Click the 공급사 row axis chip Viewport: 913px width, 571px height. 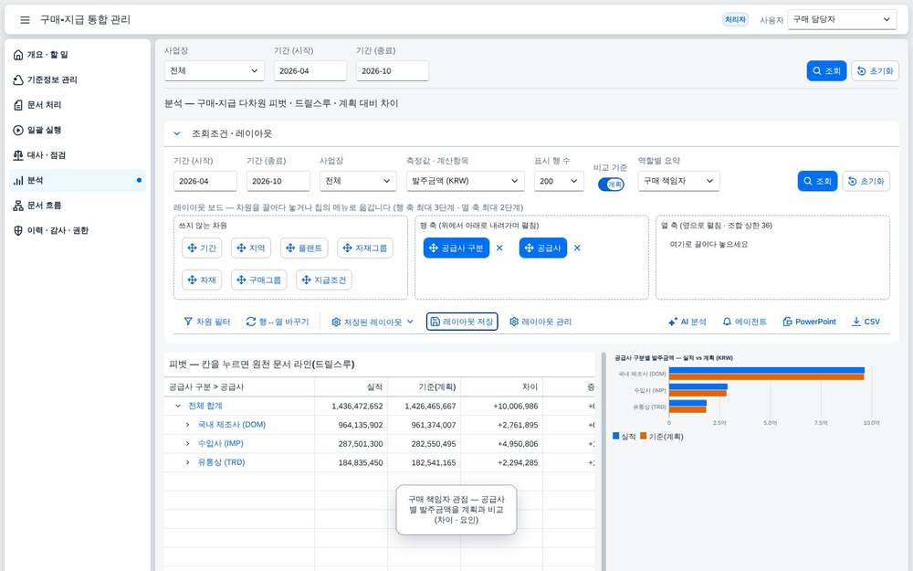(x=542, y=248)
